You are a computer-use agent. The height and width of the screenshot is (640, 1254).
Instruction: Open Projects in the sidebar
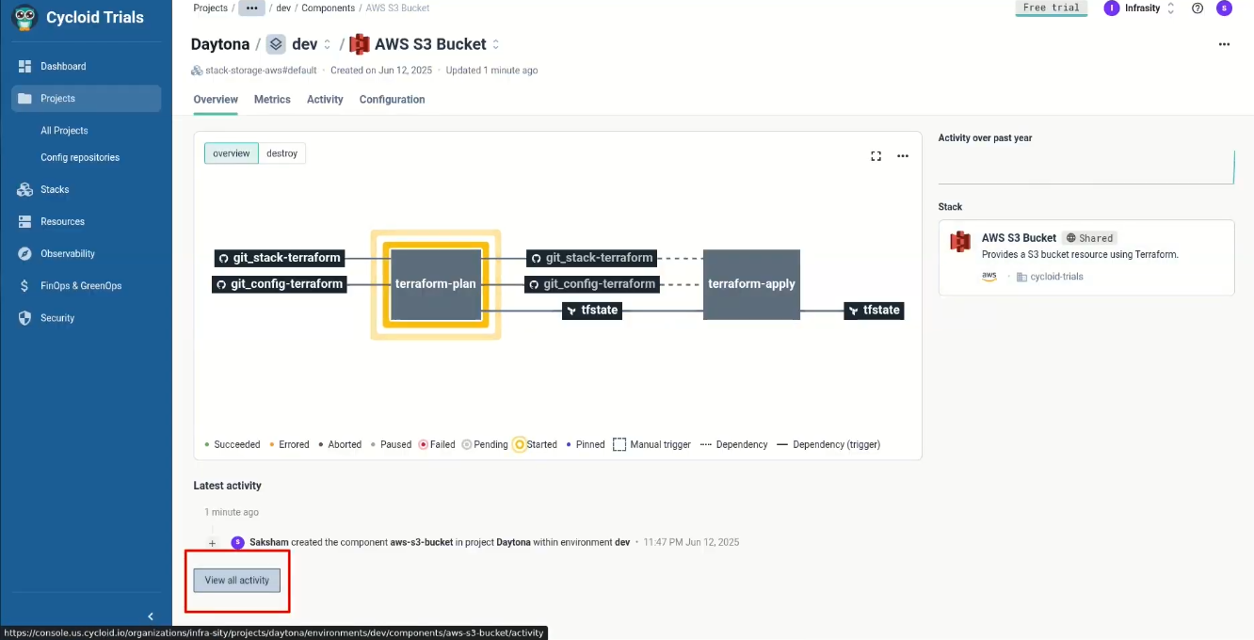[x=87, y=98]
